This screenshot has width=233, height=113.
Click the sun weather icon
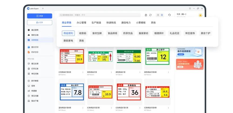click(200, 15)
